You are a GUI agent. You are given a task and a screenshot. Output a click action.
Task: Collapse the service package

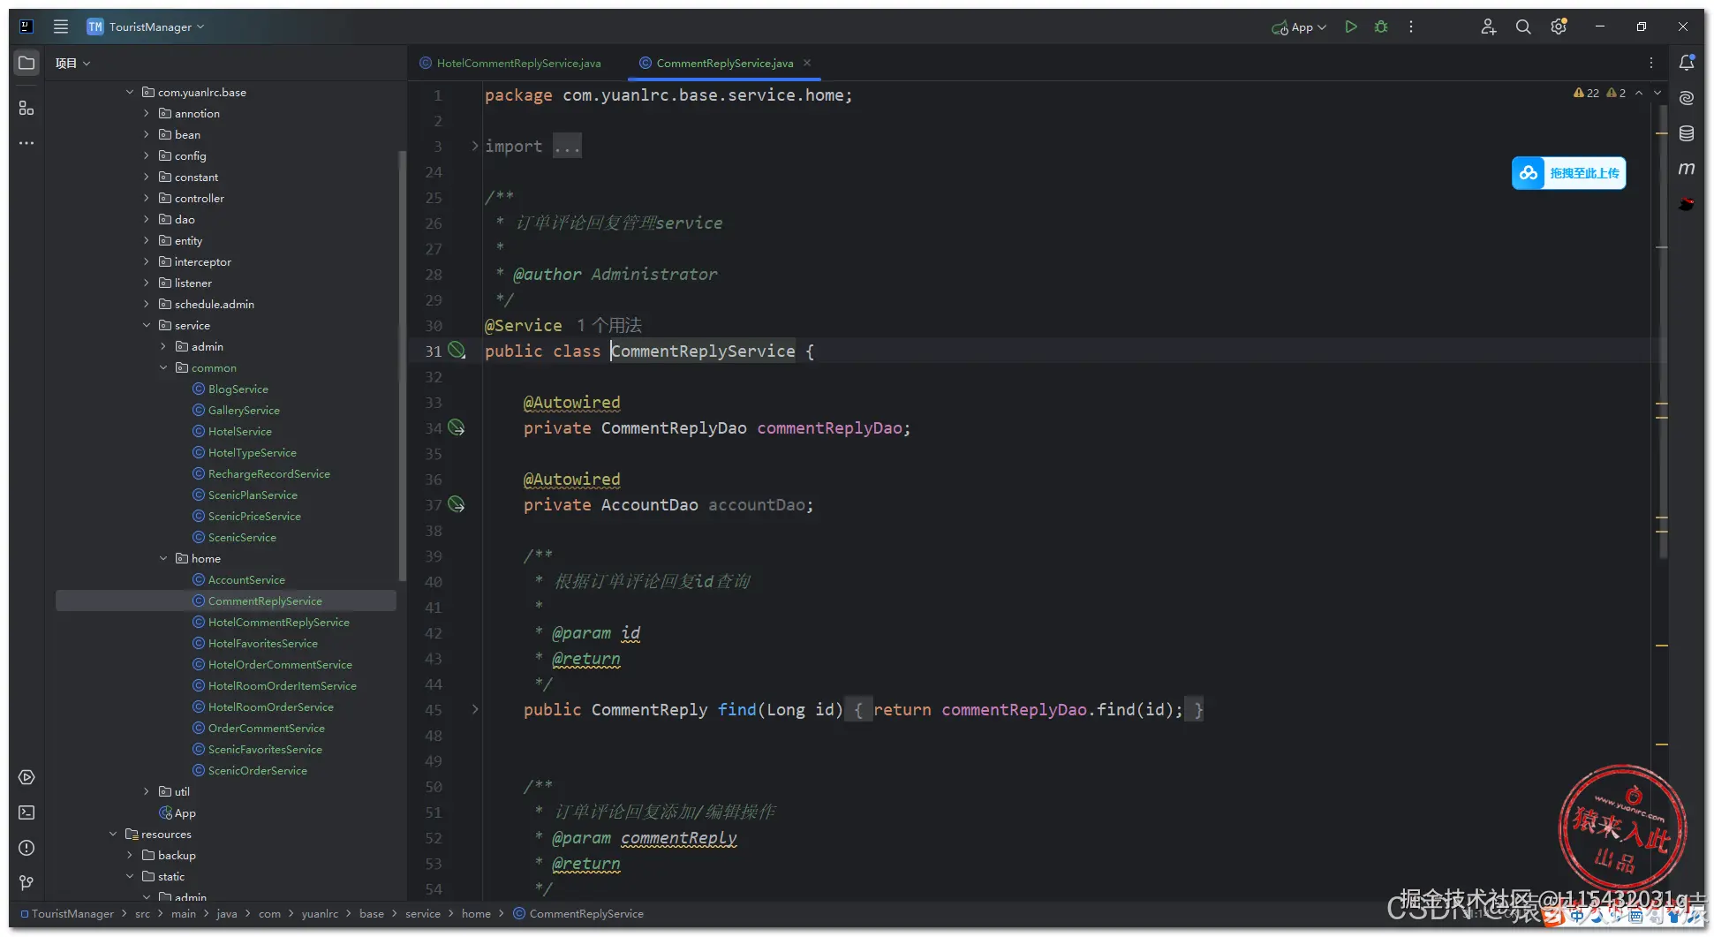point(147,325)
